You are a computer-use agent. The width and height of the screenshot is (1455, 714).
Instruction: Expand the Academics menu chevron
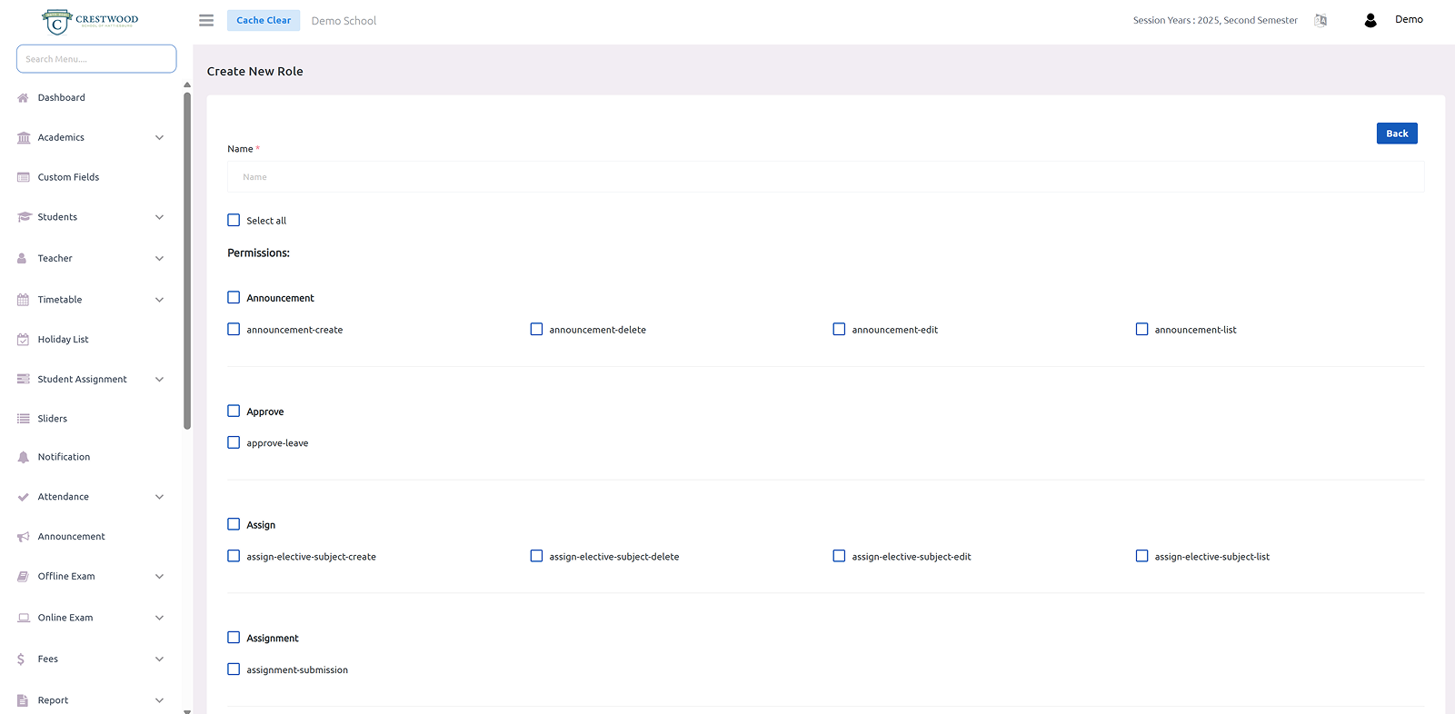pos(159,138)
